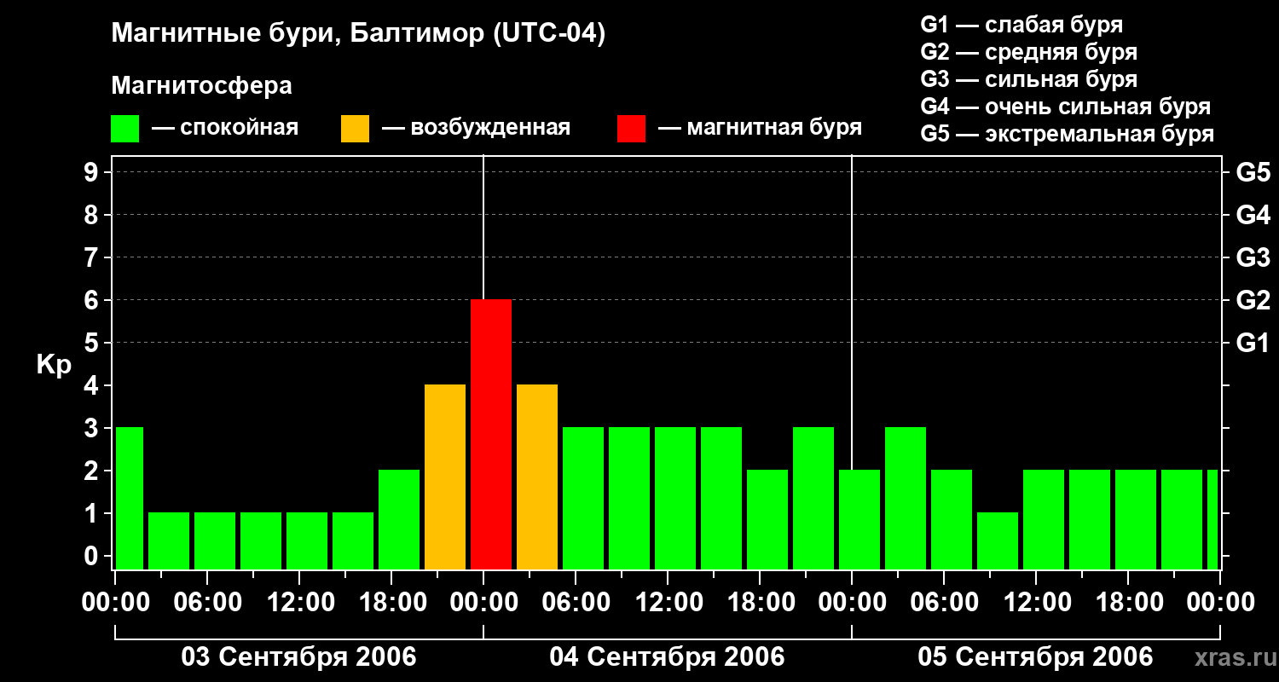This screenshot has height=682, width=1279.
Task: Click the 'G2' tick label on the right axis
Action: 1253,300
